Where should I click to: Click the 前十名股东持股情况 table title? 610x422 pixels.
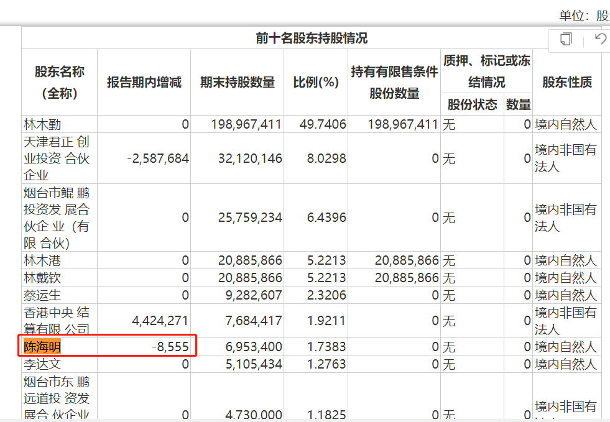coord(311,39)
